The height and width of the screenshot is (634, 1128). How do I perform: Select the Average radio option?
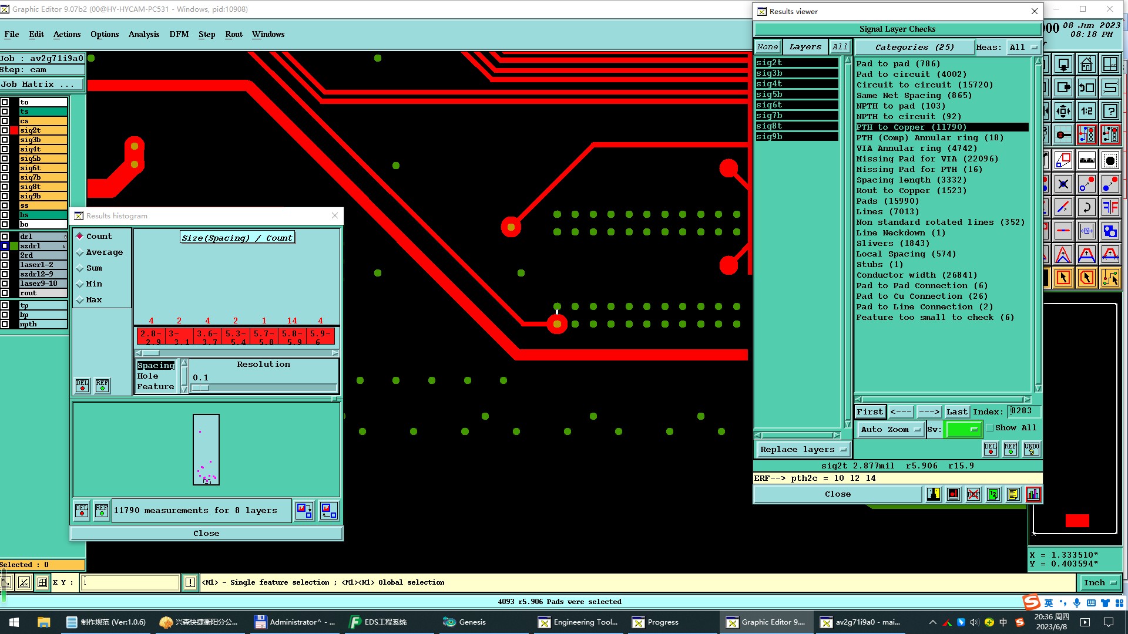pos(80,252)
